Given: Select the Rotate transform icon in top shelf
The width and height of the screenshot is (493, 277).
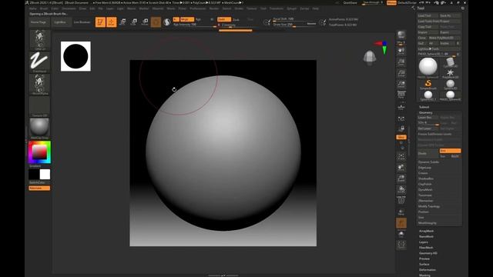Looking at the screenshot, I should [145, 22].
